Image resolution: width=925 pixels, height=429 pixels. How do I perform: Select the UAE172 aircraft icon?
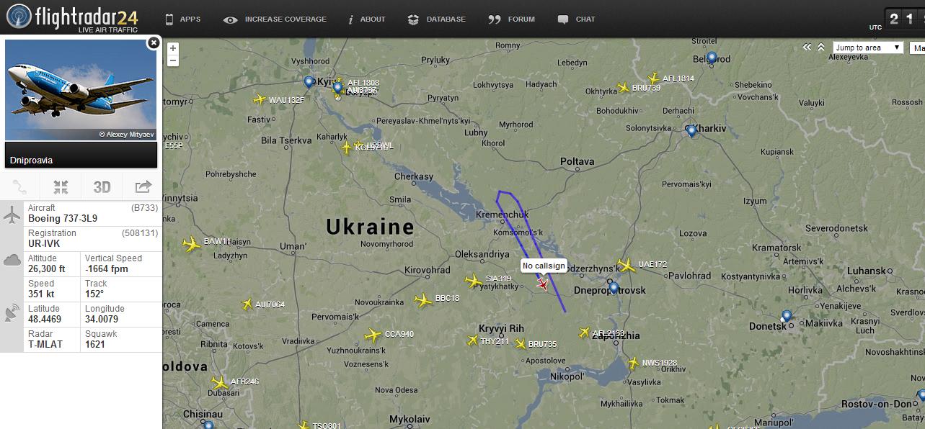click(x=626, y=266)
